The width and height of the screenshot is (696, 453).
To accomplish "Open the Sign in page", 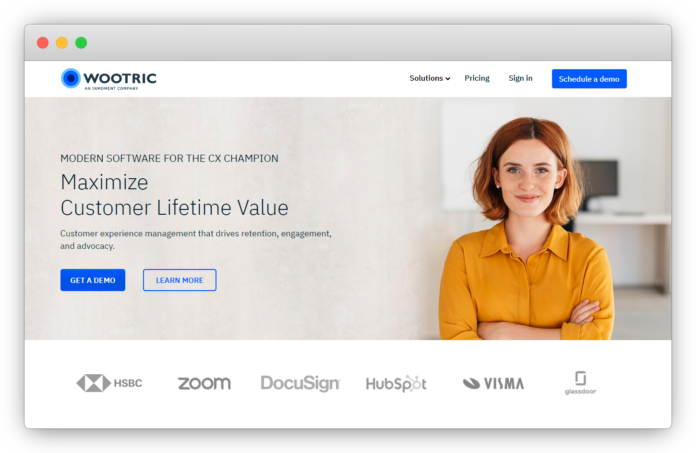I will click(x=520, y=78).
